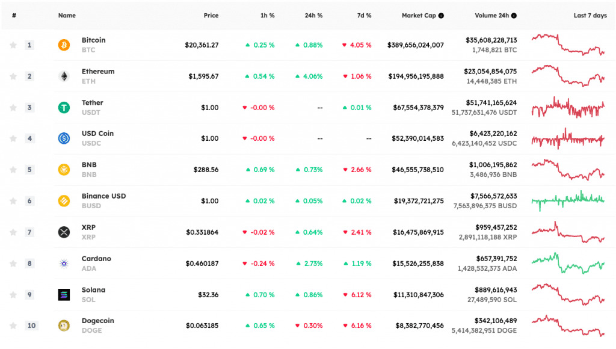Star Dogecoin to add to watchlist
This screenshot has height=349, width=616.
pyautogui.click(x=13, y=326)
